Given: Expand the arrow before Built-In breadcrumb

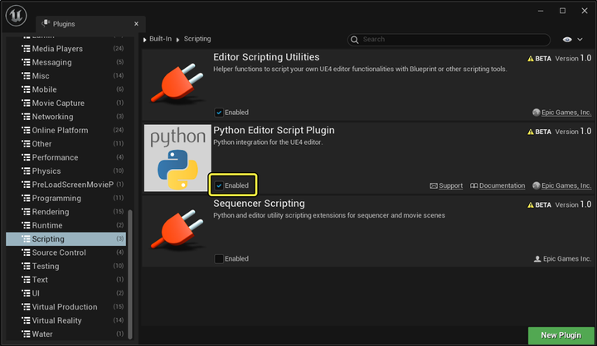Looking at the screenshot, I should (145, 40).
